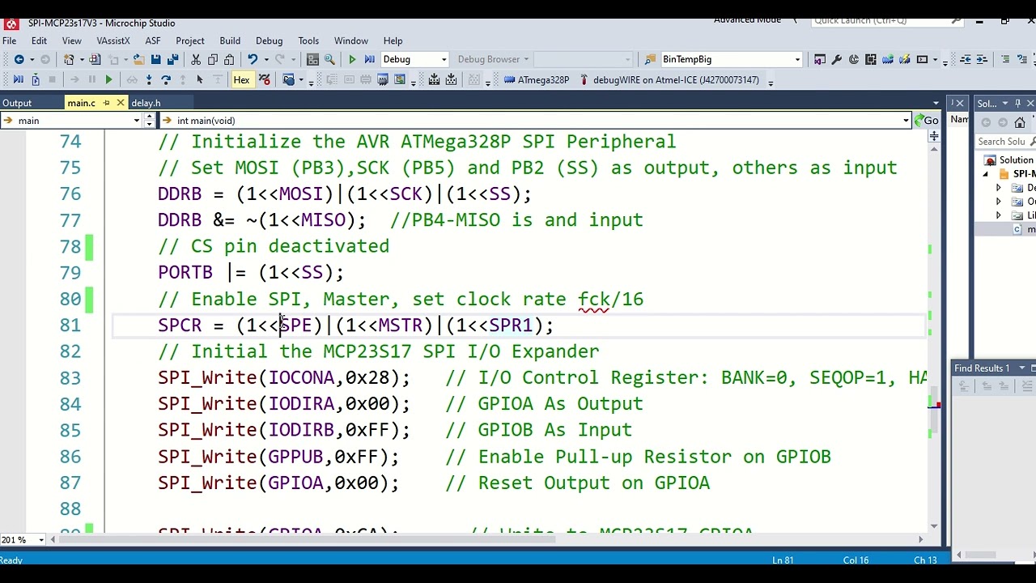Click debugWIRE on Atmel-ICE tool button

(x=669, y=79)
